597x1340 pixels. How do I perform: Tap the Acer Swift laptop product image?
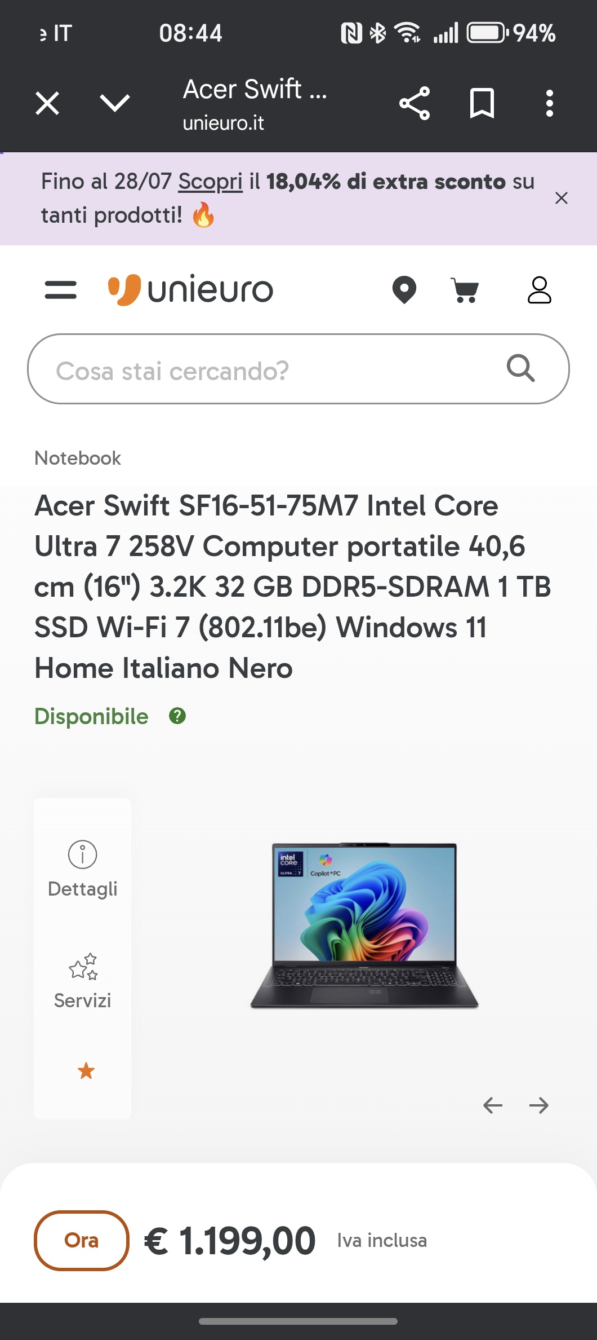[364, 925]
